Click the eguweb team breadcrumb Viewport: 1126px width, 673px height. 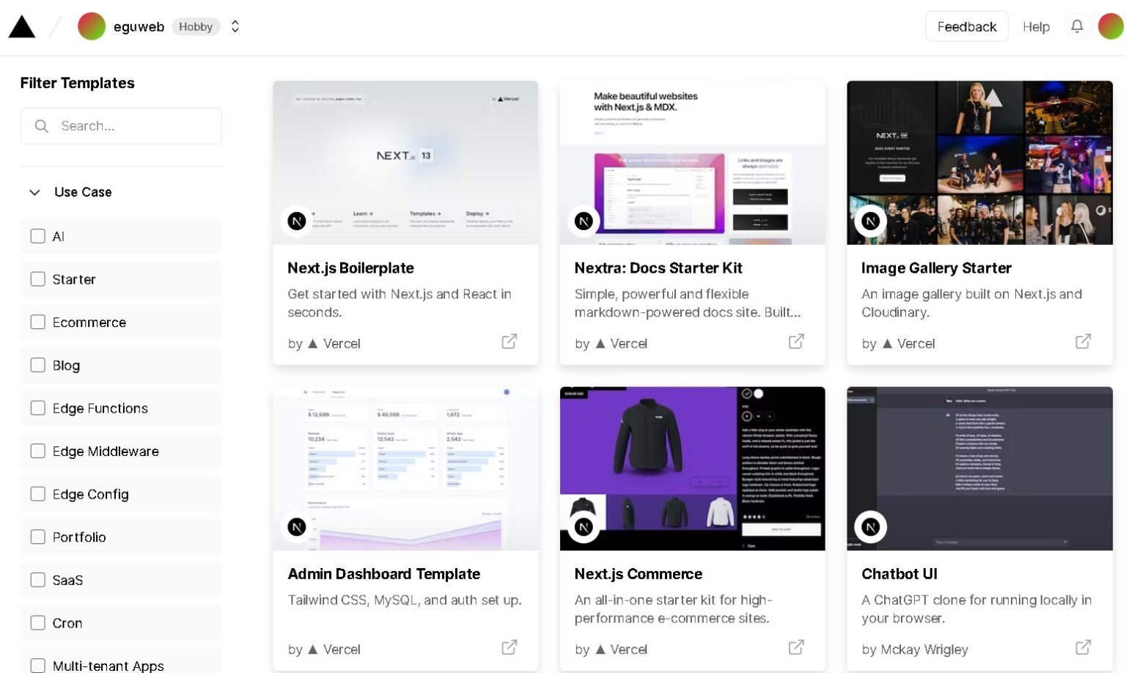coord(139,26)
